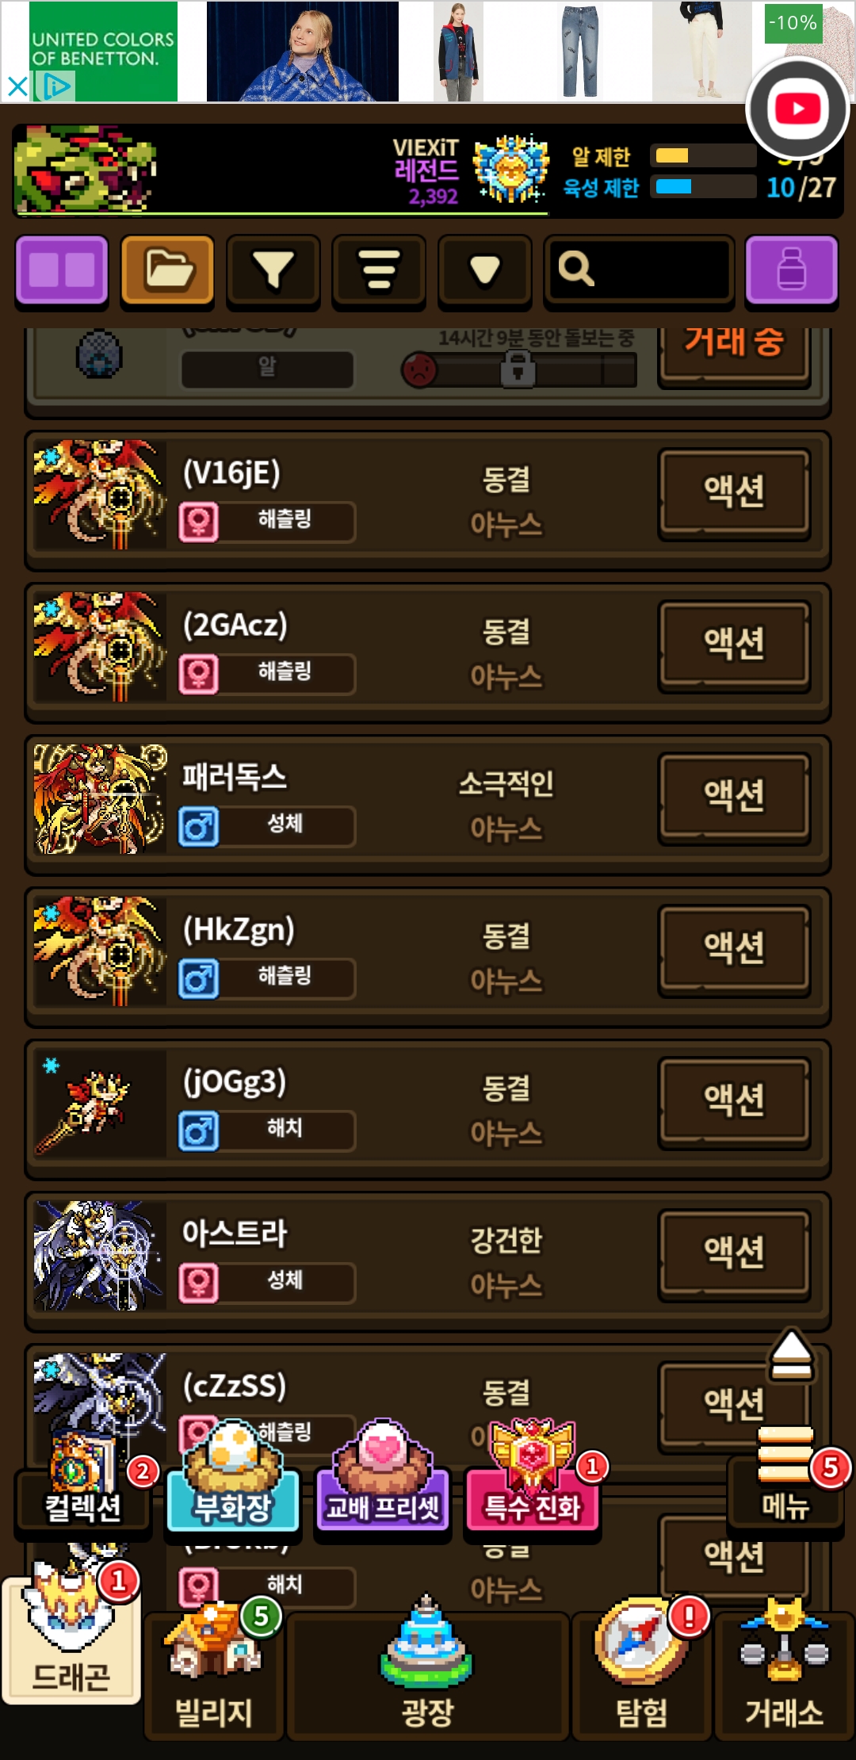Select the 아스트라 dragon thumbnail
Image resolution: width=856 pixels, height=1760 pixels.
coord(100,1256)
